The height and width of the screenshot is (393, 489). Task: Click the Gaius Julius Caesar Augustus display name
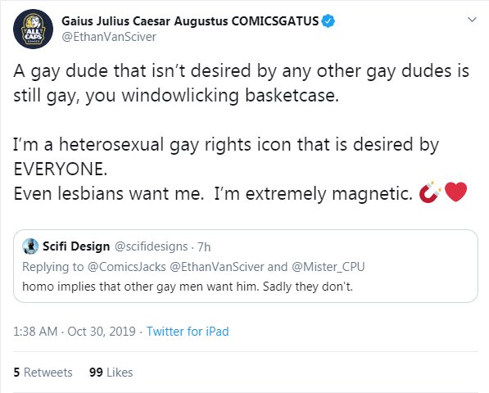(190, 21)
